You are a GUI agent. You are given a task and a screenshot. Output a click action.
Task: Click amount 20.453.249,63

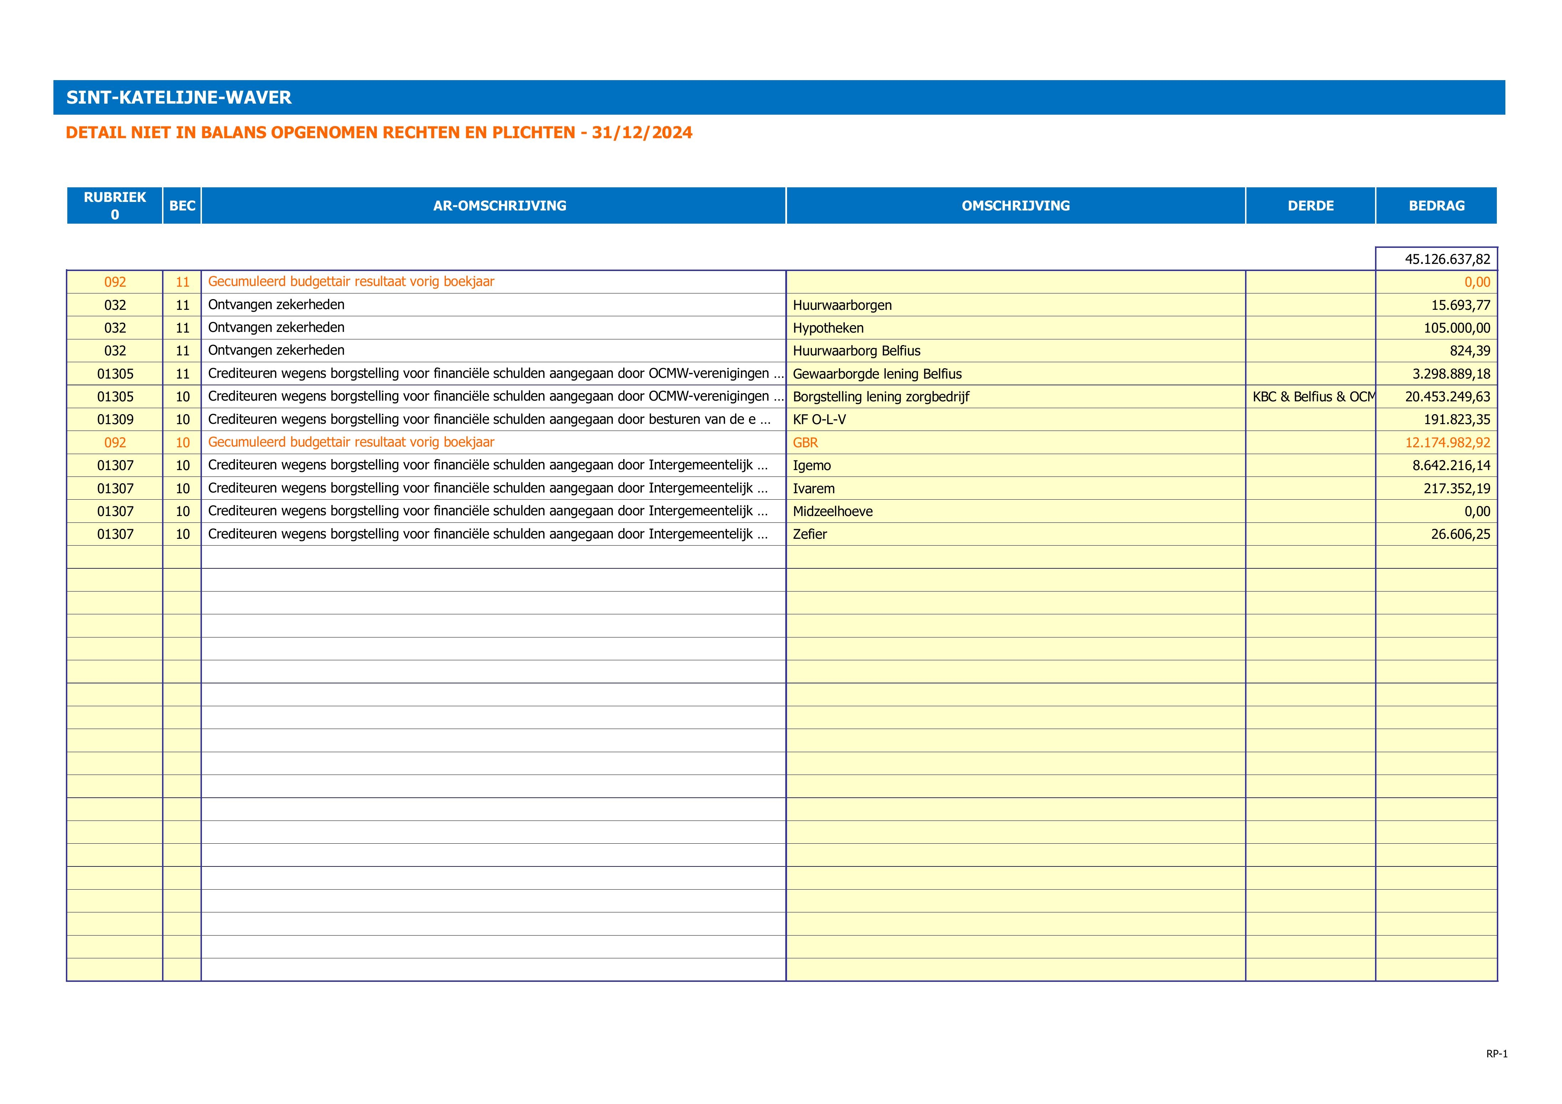pyautogui.click(x=1437, y=397)
